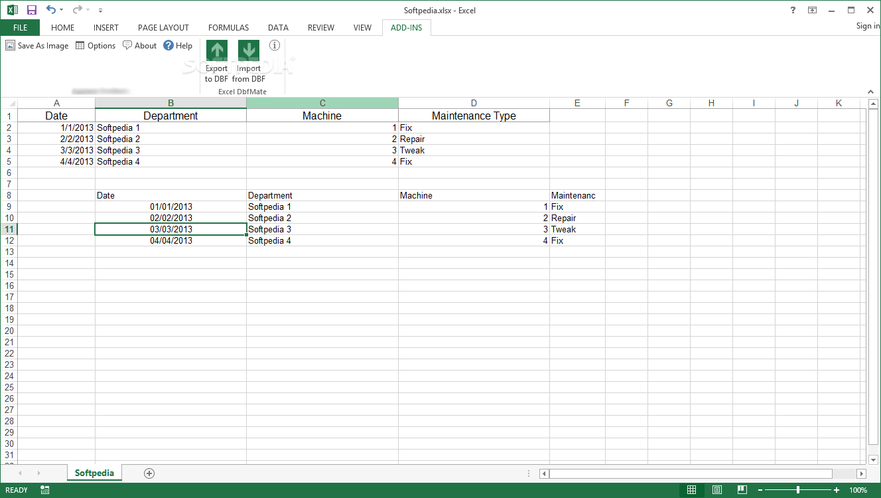
Task: Click the horizontal scrollbar left arrow
Action: click(x=544, y=473)
